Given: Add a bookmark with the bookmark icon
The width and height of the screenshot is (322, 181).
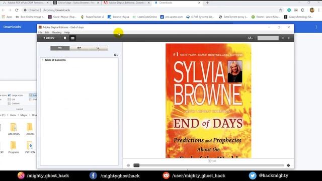Looking at the screenshot, I should pyautogui.click(x=65, y=38).
